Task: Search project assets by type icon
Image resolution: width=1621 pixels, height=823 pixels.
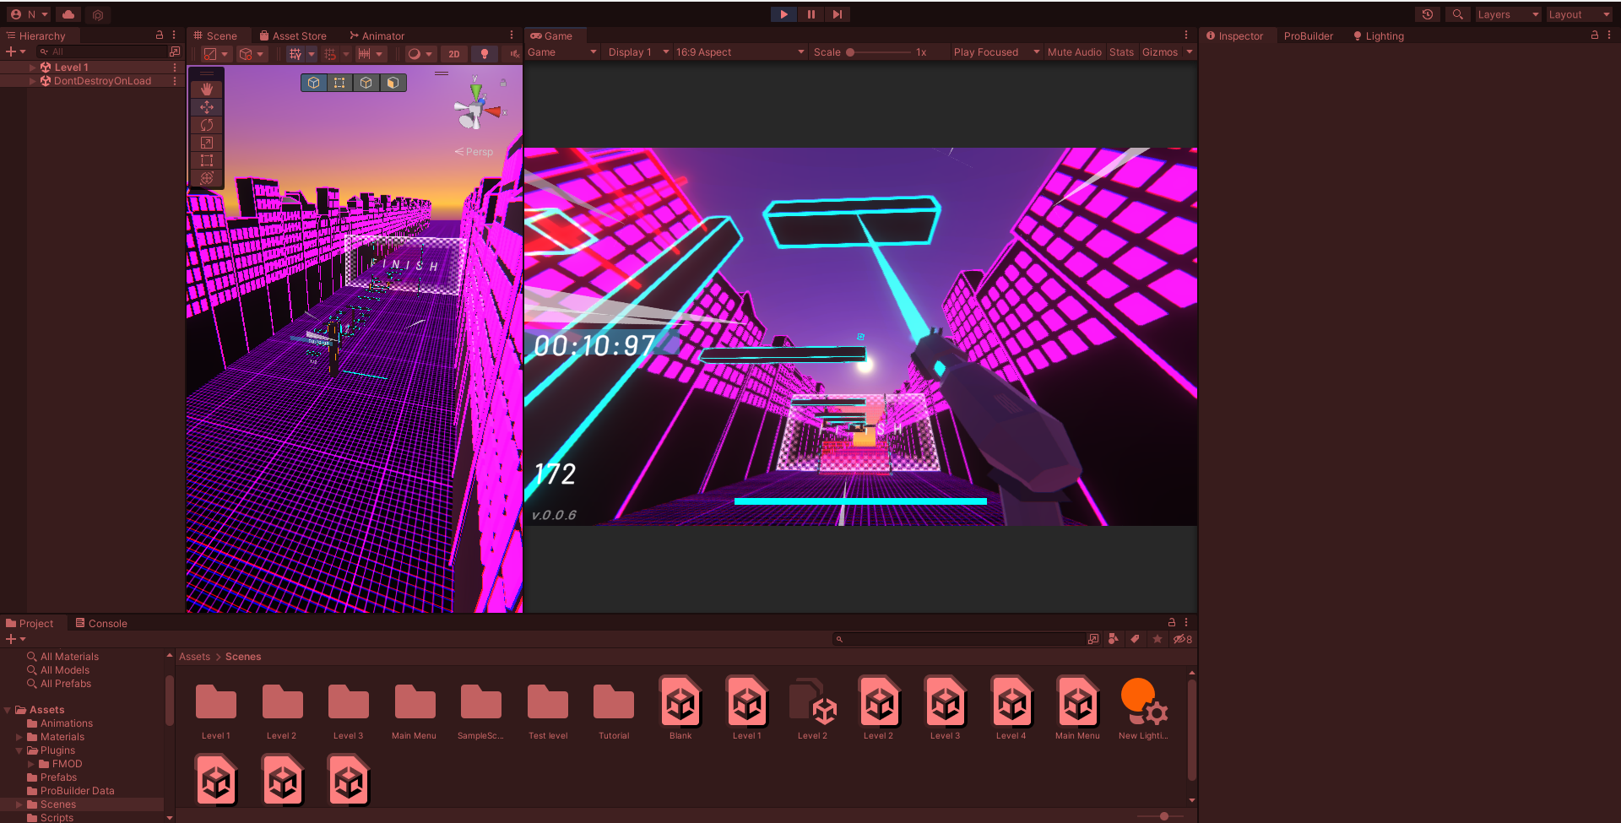Action: (x=1114, y=639)
